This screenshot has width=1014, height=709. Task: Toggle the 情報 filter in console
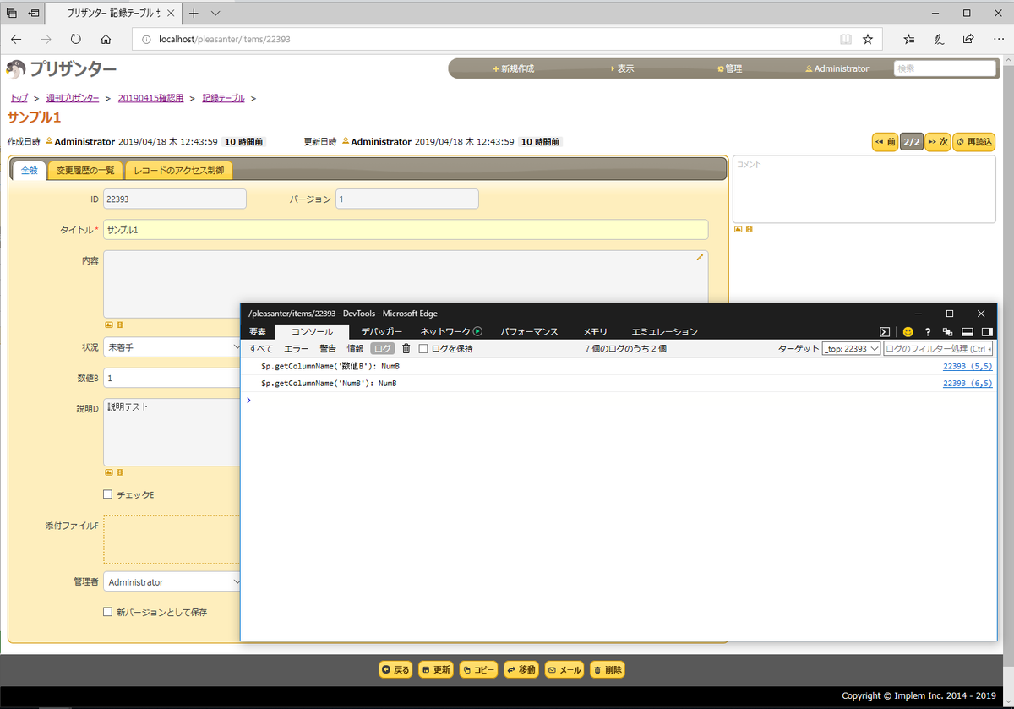click(356, 348)
